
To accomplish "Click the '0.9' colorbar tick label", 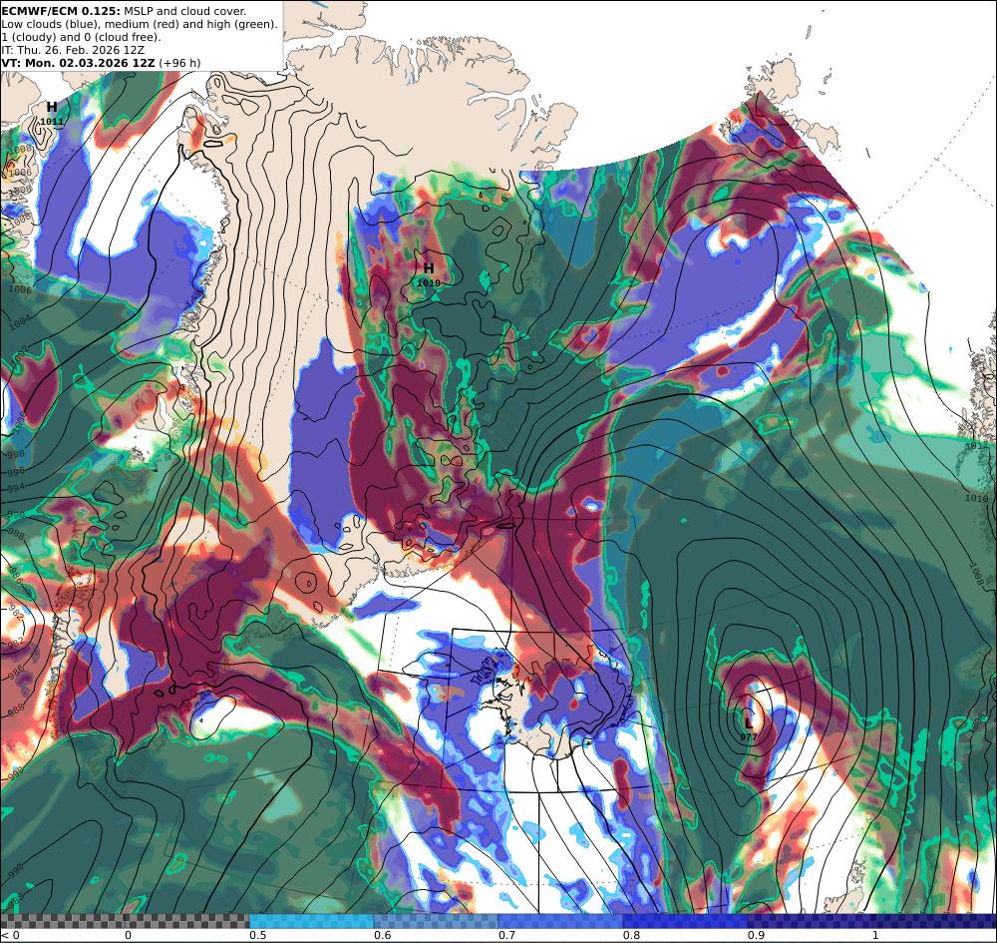I will (x=756, y=935).
